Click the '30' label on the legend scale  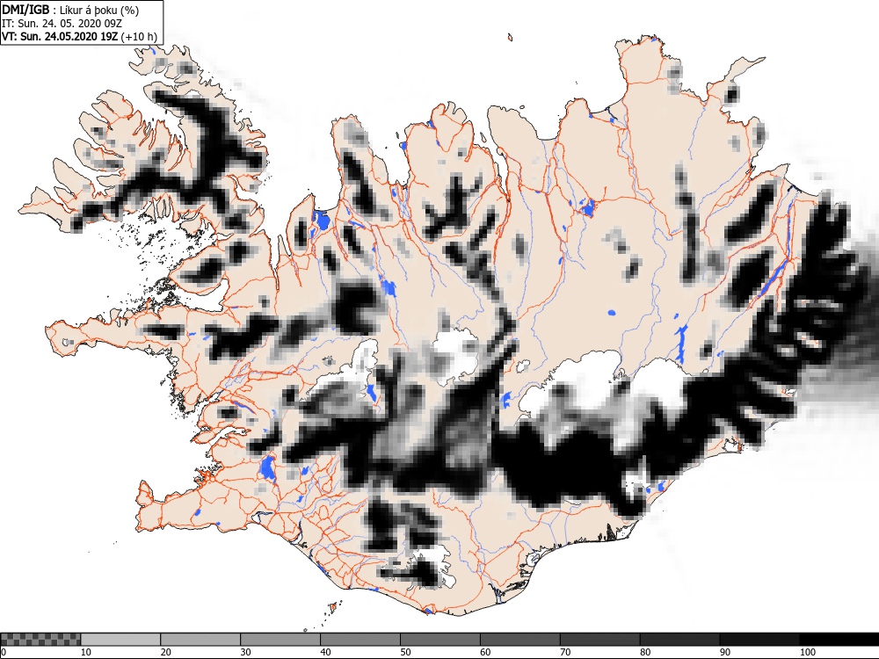pyautogui.click(x=245, y=652)
